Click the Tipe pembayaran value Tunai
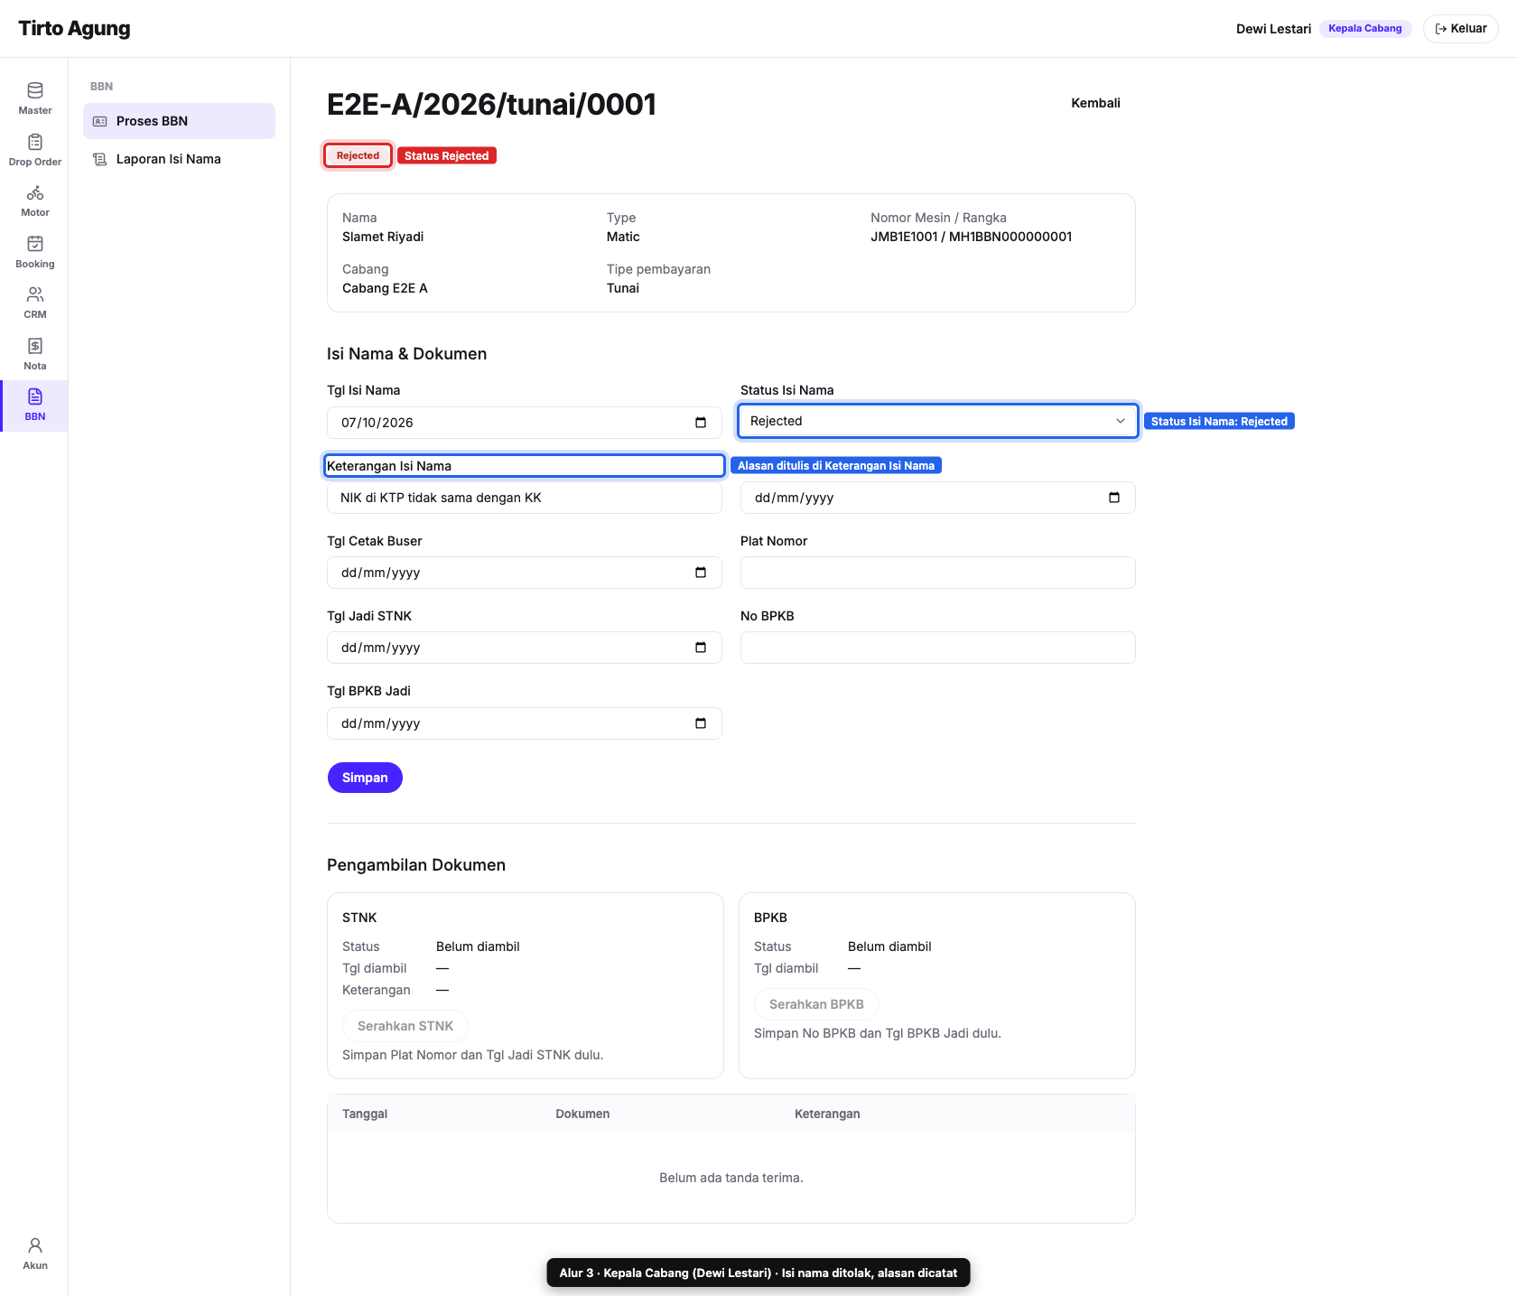Image resolution: width=1517 pixels, height=1296 pixels. point(623,288)
